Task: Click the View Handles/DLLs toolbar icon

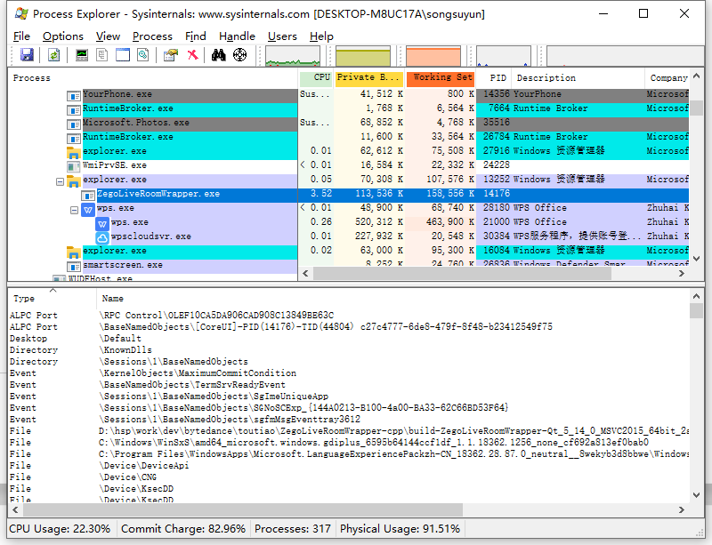Action: click(143, 55)
